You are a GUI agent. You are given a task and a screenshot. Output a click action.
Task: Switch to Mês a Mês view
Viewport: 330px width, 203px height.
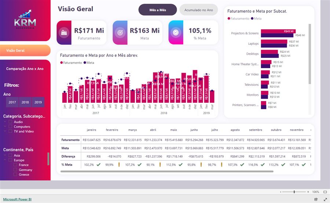pyautogui.click(x=158, y=10)
